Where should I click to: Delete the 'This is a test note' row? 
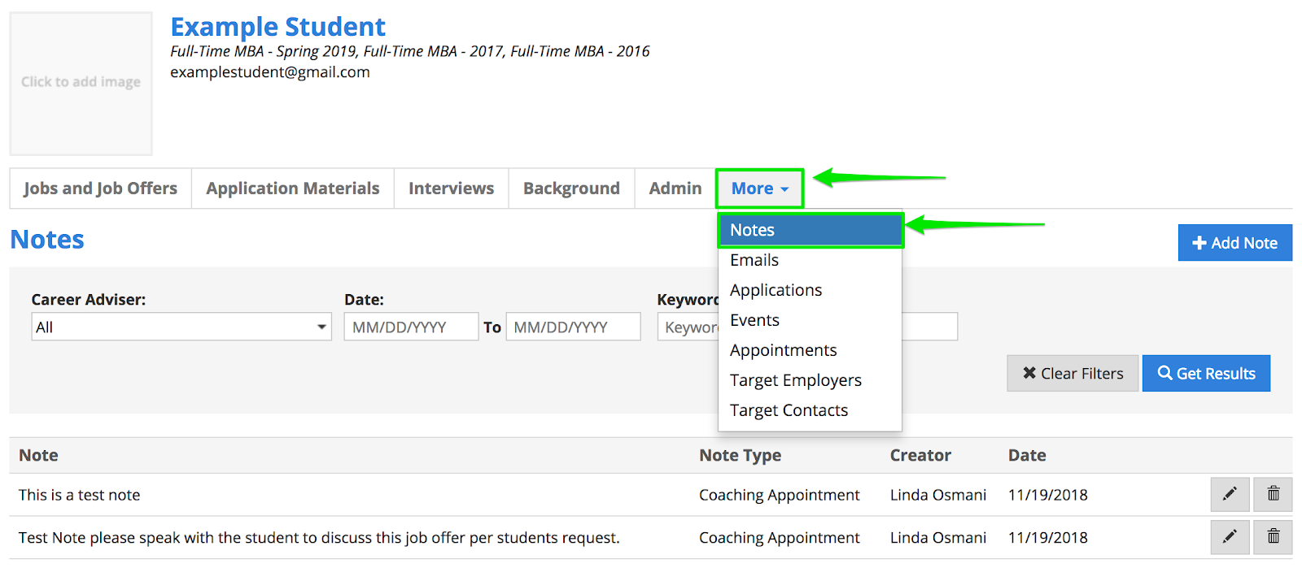1273,494
